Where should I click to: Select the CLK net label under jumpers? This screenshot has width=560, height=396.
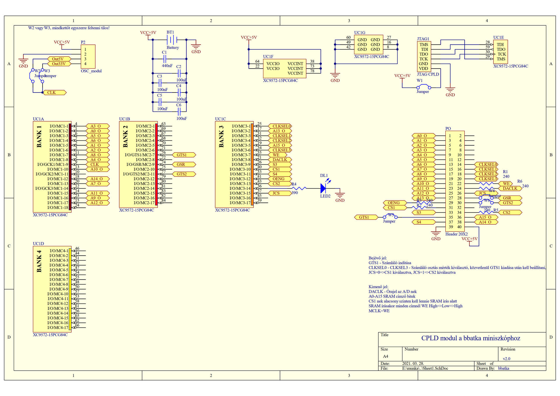click(x=54, y=93)
